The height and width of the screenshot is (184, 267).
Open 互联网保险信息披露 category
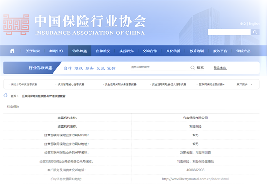coord(212,84)
